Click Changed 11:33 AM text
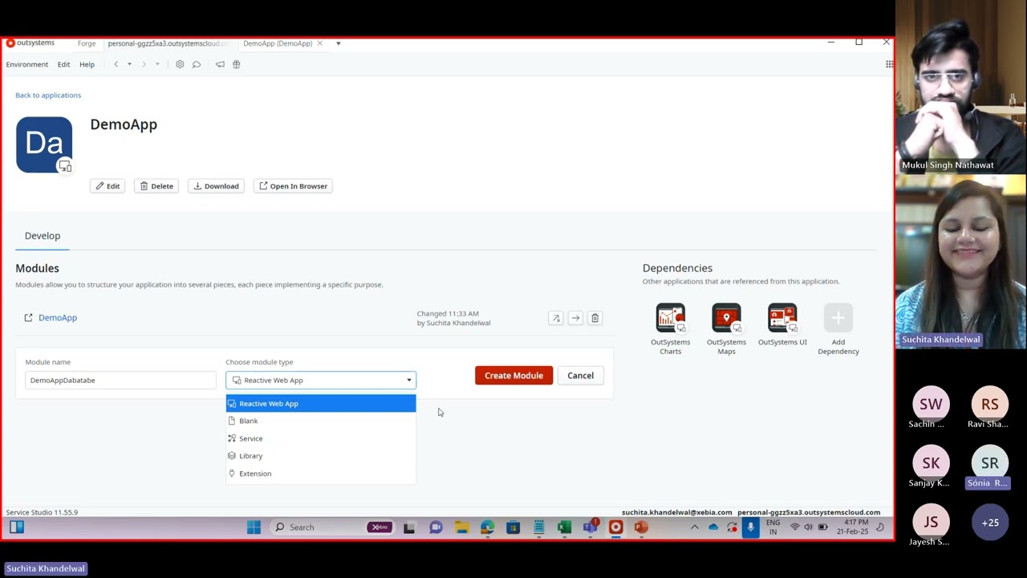 [448, 314]
